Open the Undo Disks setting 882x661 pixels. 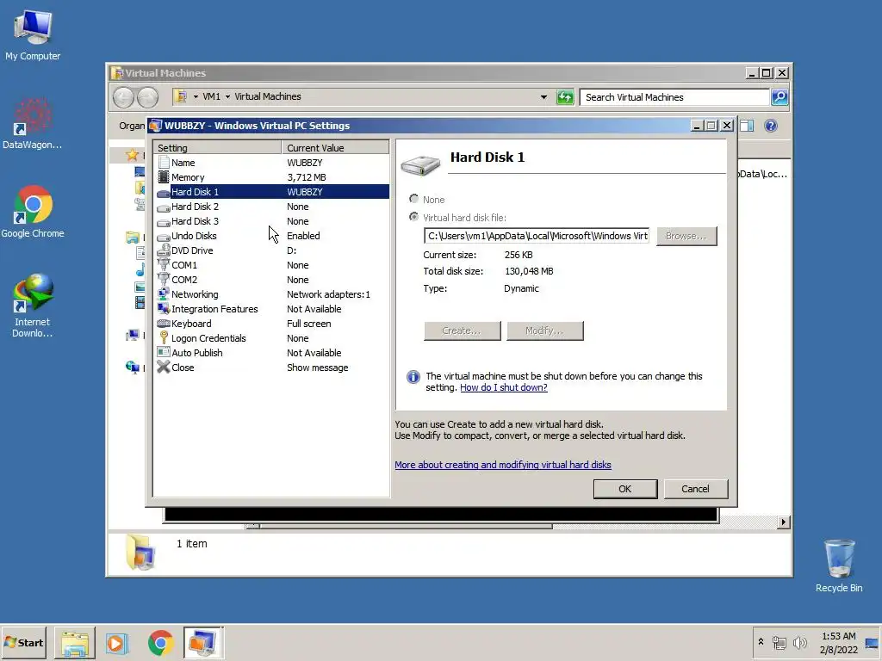271,236
